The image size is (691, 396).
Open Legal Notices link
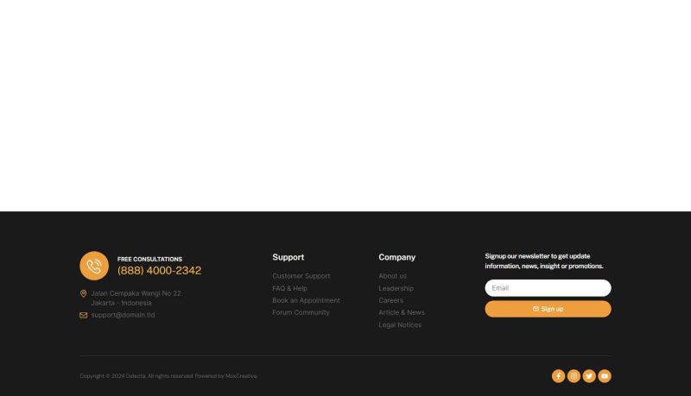400,325
